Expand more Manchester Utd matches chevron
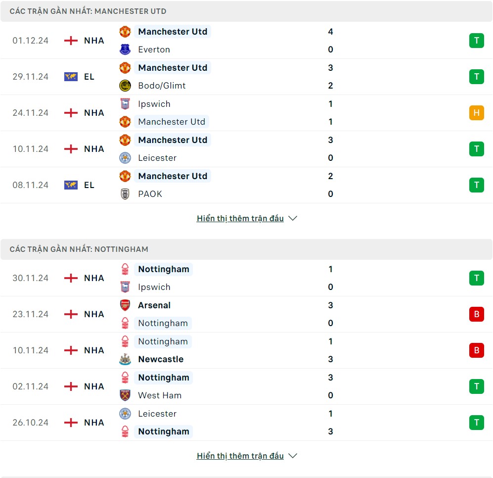493x478 pixels. [x=293, y=218]
